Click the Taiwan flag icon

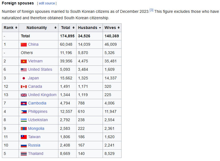pos(24,137)
